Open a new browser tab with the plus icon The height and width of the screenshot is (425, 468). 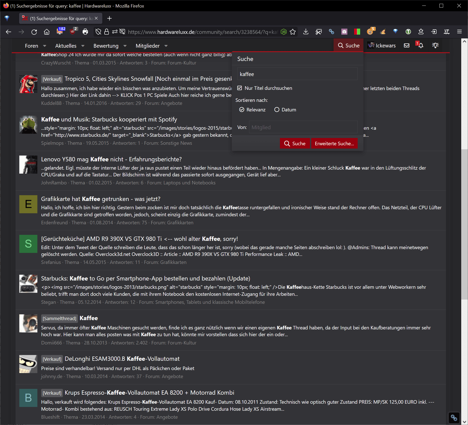coord(109,18)
